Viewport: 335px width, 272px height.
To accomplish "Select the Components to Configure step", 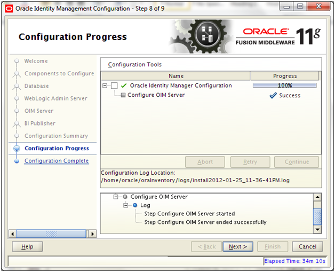I will point(59,73).
